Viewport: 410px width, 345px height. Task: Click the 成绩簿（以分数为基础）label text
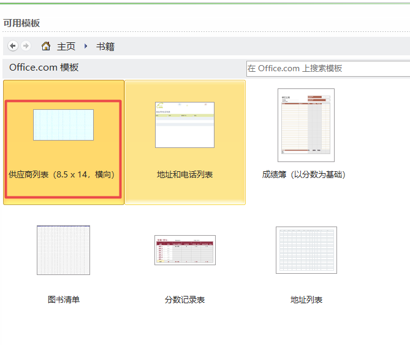[x=304, y=174]
